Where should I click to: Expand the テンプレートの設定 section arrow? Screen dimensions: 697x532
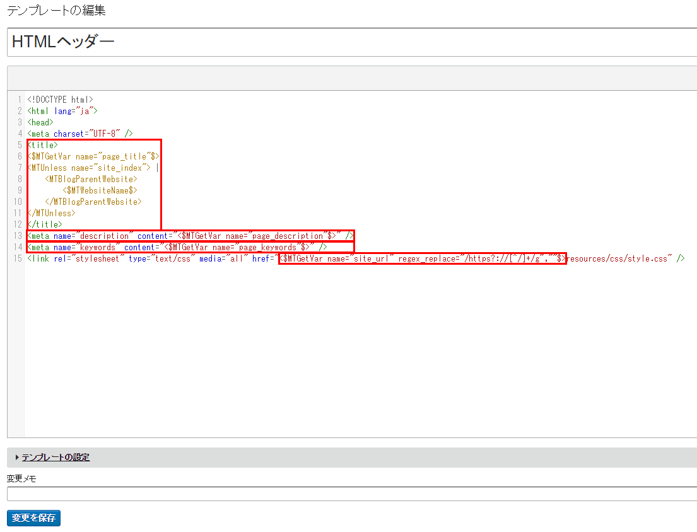point(17,458)
